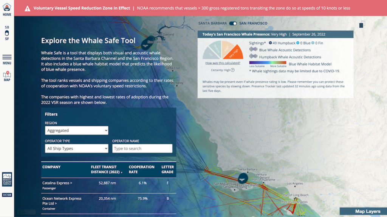Screen dimensions: 387x217
Task: Toggle the San Francisco whale presence view
Action: click(x=234, y=23)
